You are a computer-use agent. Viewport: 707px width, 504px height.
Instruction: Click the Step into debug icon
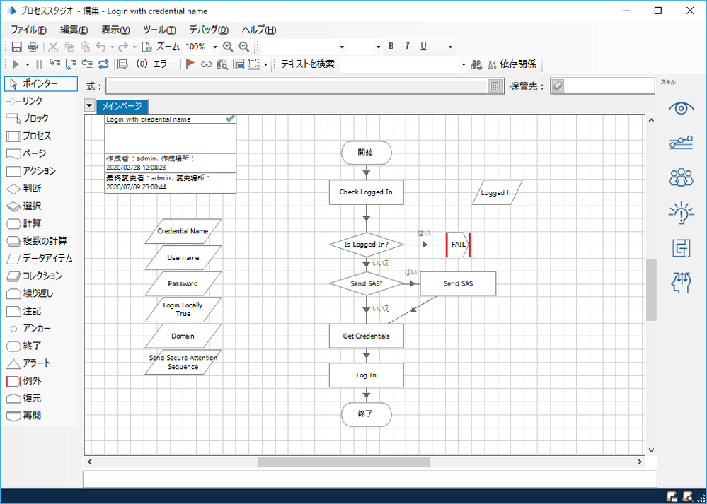54,64
